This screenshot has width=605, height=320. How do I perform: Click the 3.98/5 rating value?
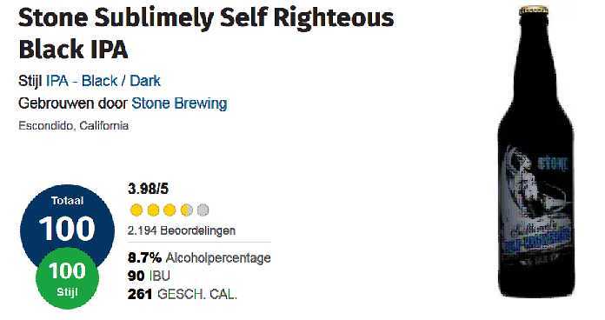click(148, 190)
